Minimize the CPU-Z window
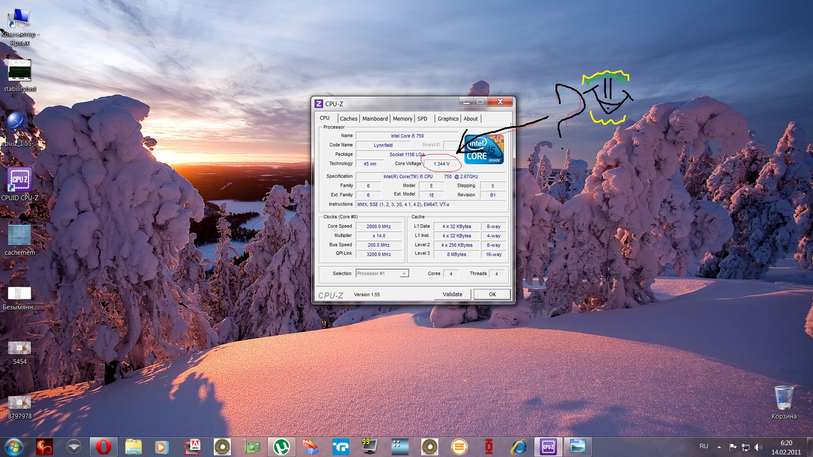Screen dimensions: 813x457 [x=466, y=102]
